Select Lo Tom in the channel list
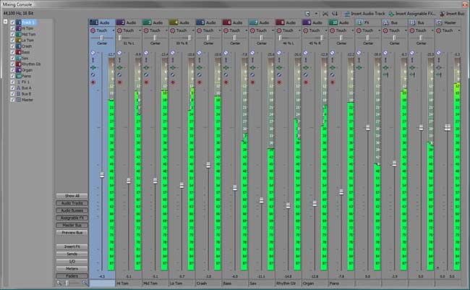Screen dimensions: 470x290 tap(27, 40)
